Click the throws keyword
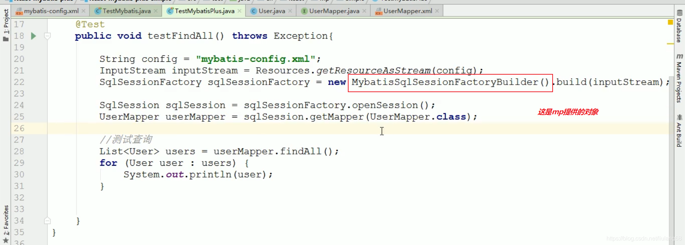685x245 pixels. [x=250, y=36]
